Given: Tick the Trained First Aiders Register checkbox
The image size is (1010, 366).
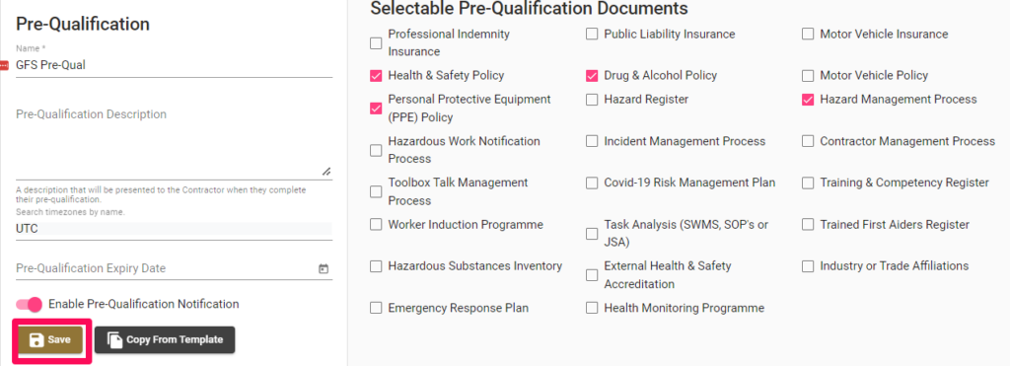Looking at the screenshot, I should 808,225.
